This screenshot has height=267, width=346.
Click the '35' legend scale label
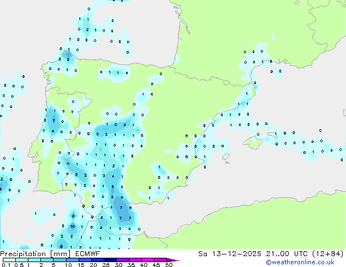[x=131, y=265]
